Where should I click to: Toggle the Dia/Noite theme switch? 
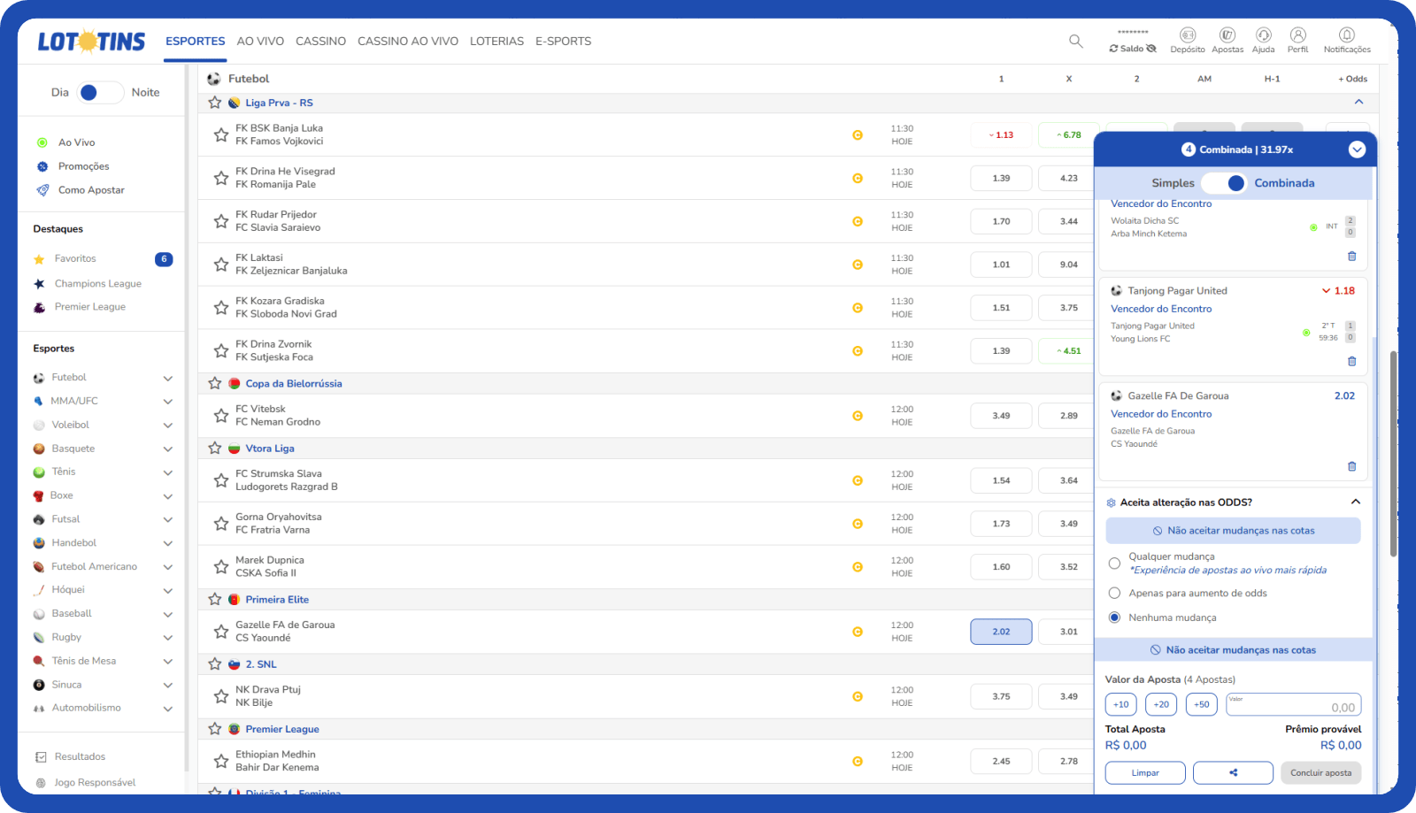(100, 93)
